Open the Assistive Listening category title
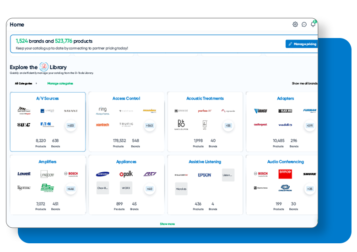Image resolution: width=357 pixels, height=252 pixels. click(x=205, y=162)
